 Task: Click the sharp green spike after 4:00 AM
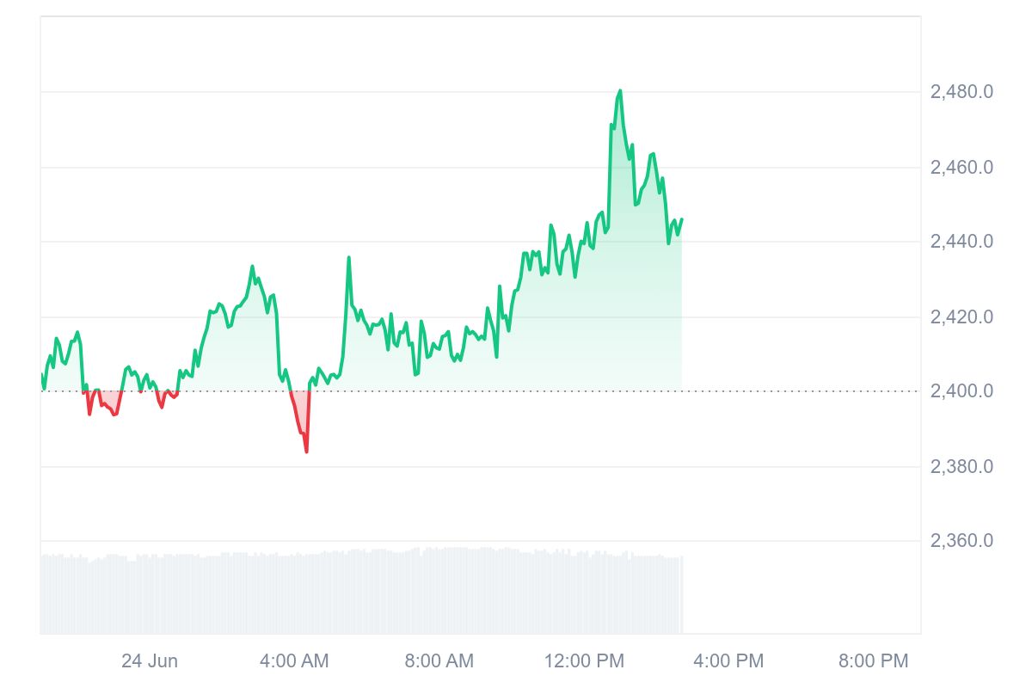pos(349,257)
